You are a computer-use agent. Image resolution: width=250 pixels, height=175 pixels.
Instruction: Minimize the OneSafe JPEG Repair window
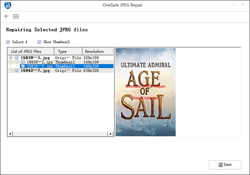[x=234, y=5]
